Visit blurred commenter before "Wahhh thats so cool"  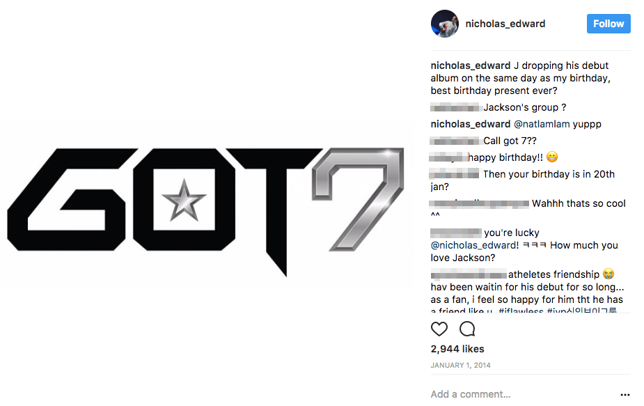point(480,203)
